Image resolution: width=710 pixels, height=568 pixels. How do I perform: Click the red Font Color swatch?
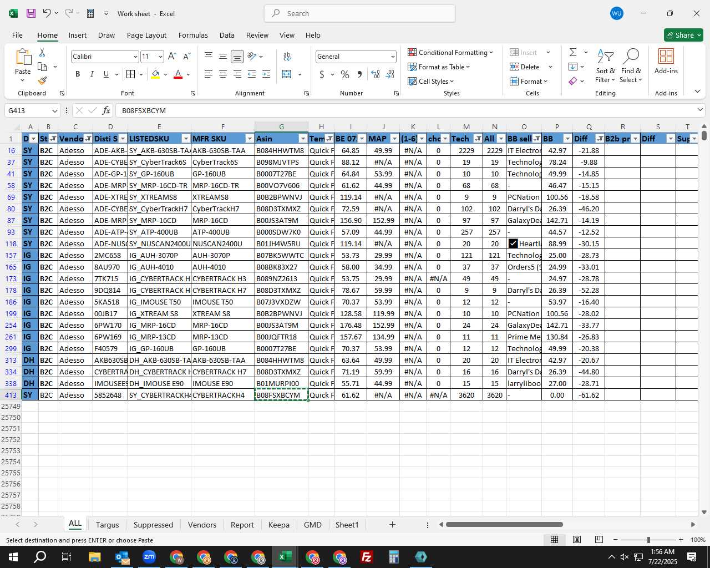pos(178,74)
